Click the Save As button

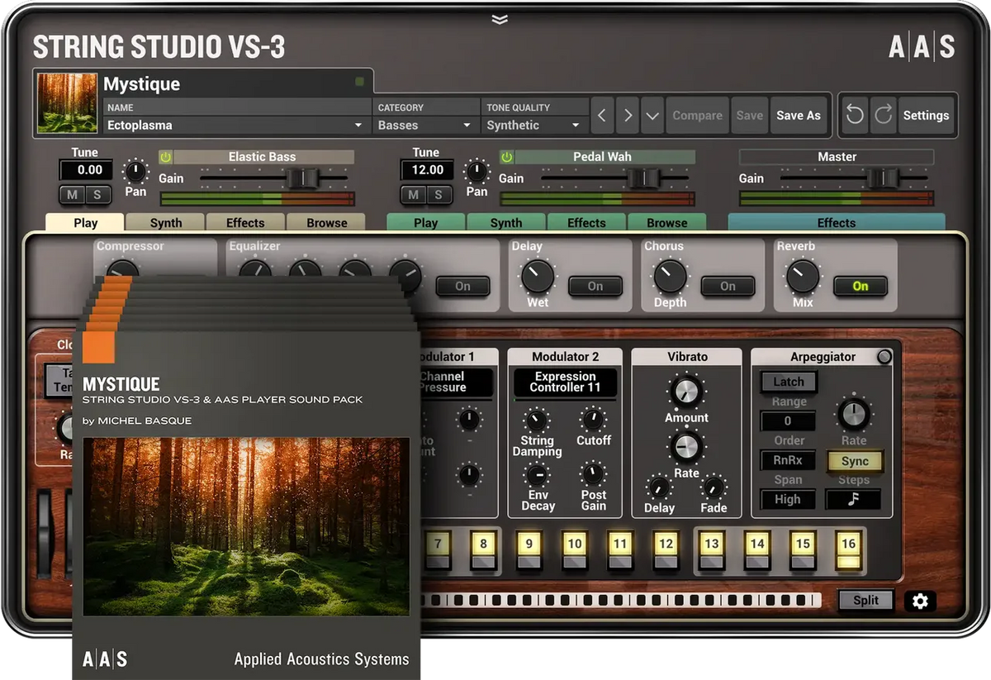pyautogui.click(x=798, y=116)
